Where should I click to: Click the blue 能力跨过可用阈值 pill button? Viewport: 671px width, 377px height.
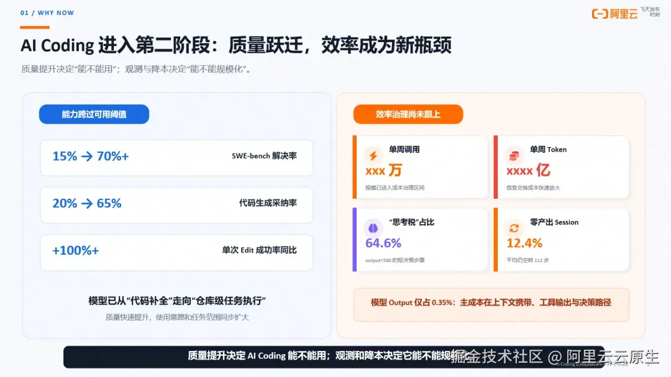pyautogui.click(x=94, y=114)
